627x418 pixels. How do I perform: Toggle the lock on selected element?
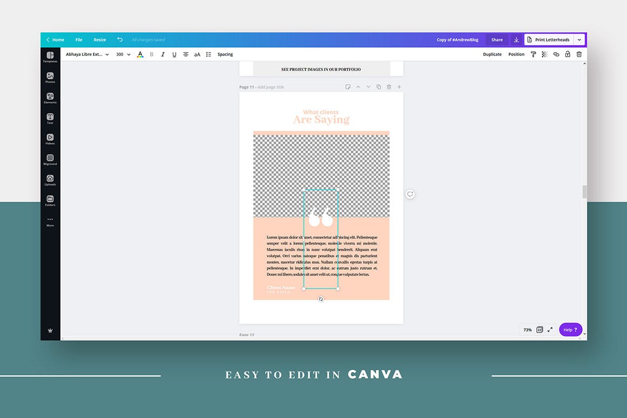click(x=568, y=54)
